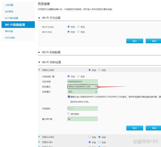Click the 无线密码 label
The height and width of the screenshot is (147, 161).
pyautogui.click(x=46, y=108)
